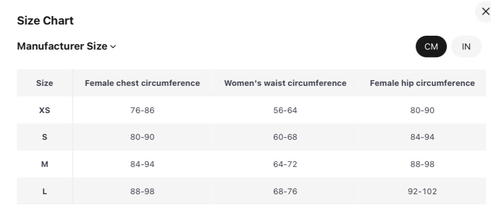The height and width of the screenshot is (207, 491).
Task: Click the Female chest circumference header
Action: pyautogui.click(x=142, y=83)
